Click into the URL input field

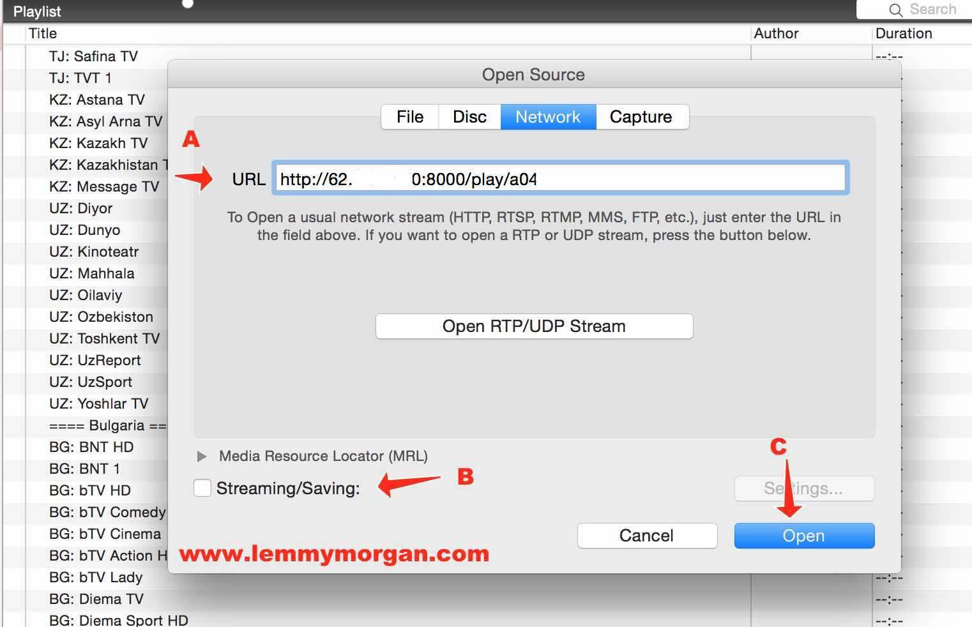[x=560, y=178]
